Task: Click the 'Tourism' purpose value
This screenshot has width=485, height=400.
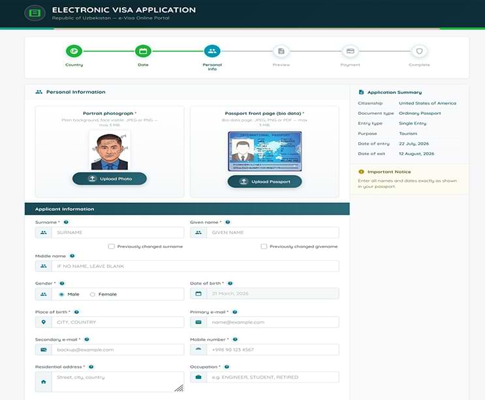Action: tap(408, 134)
